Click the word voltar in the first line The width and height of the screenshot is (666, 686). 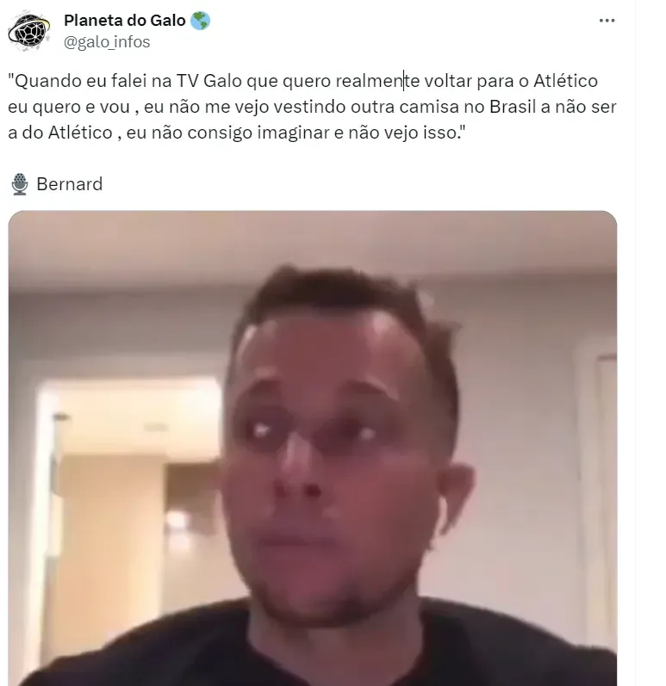447,81
